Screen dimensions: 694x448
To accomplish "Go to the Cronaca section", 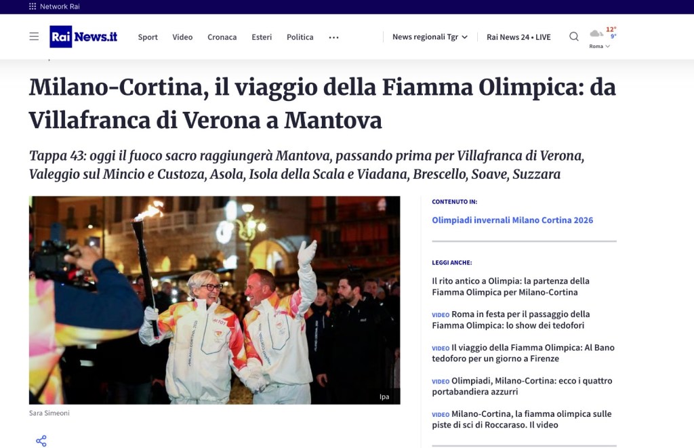I will [222, 37].
